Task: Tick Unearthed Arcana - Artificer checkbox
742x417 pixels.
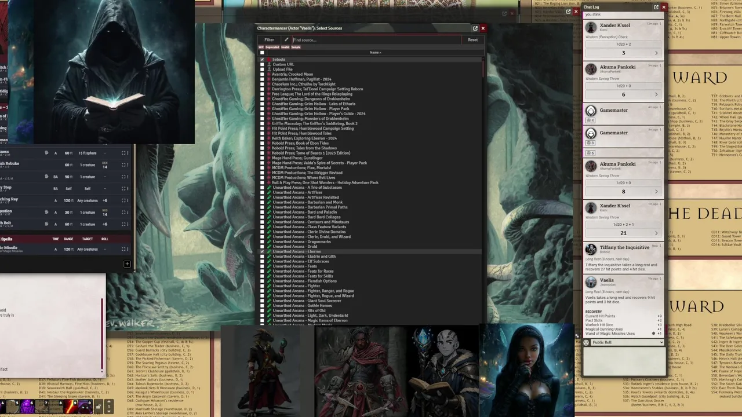Action: pyautogui.click(x=262, y=192)
